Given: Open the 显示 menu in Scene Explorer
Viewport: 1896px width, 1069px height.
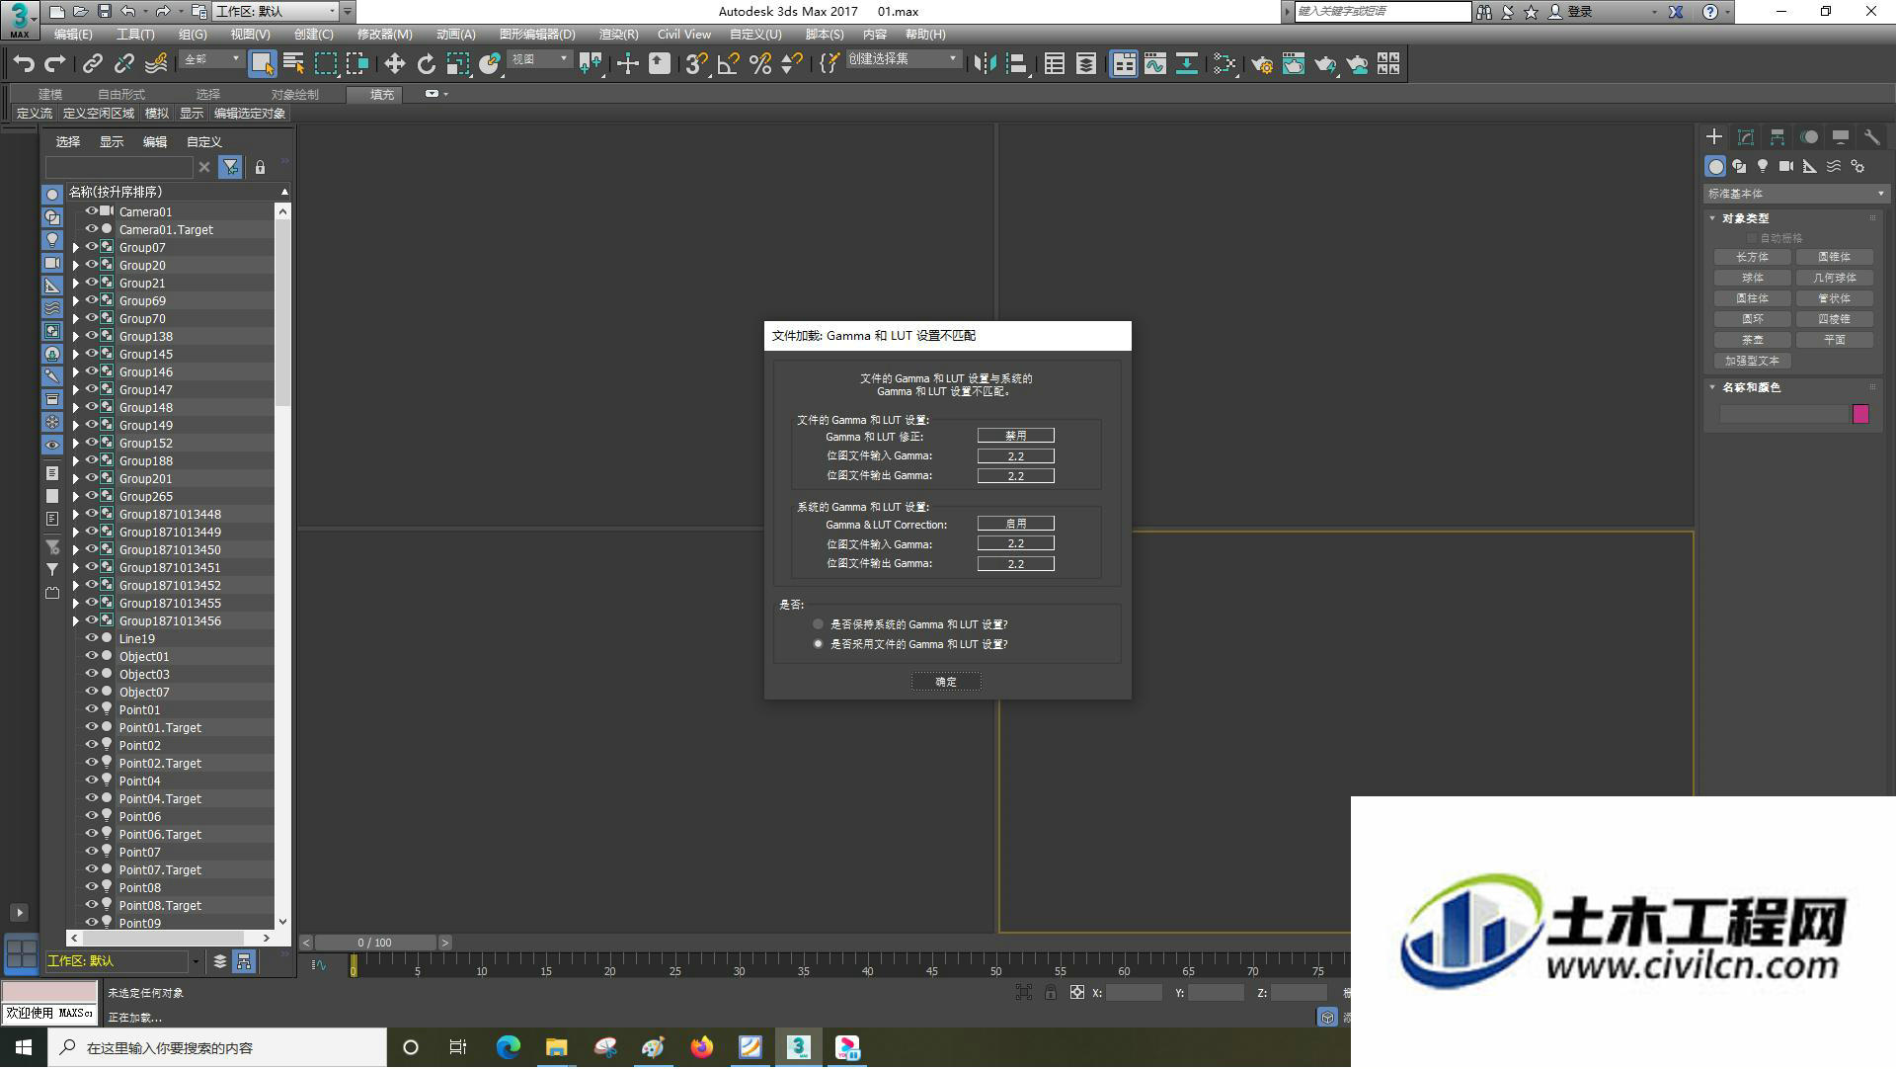Looking at the screenshot, I should pyautogui.click(x=112, y=142).
